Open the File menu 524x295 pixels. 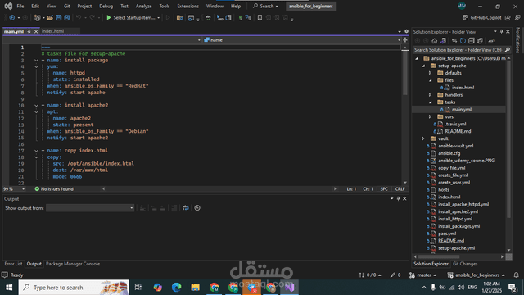(20, 6)
